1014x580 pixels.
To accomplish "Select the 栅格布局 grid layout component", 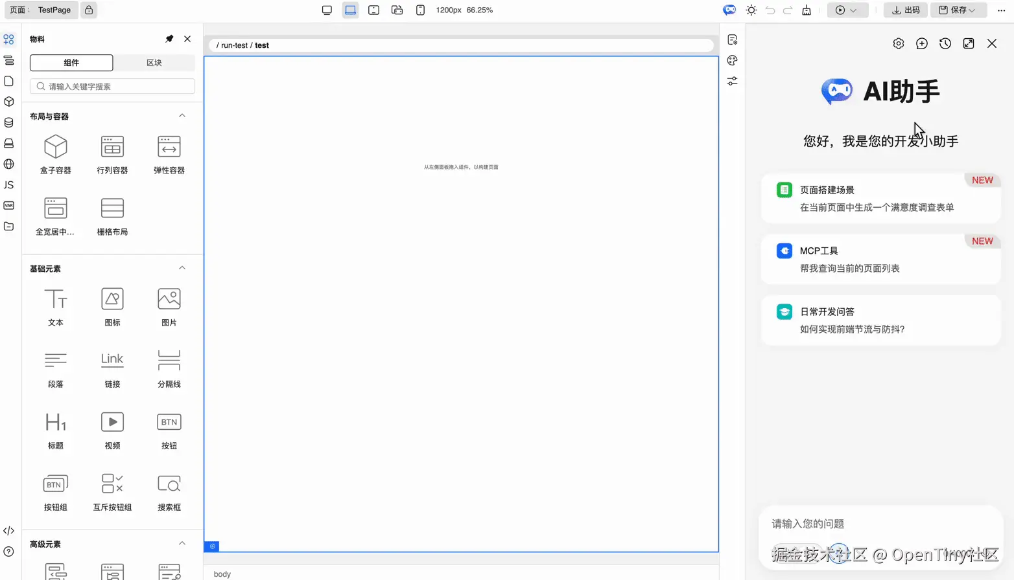I will tap(112, 216).
